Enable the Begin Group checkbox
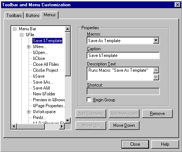The height and width of the screenshot is (152, 182). 89,100
